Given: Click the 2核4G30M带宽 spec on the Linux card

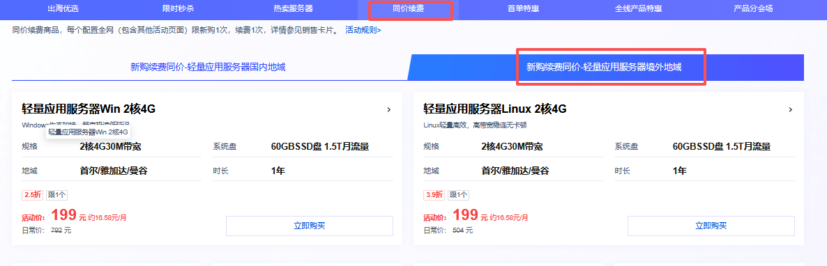Looking at the screenshot, I should [x=512, y=146].
